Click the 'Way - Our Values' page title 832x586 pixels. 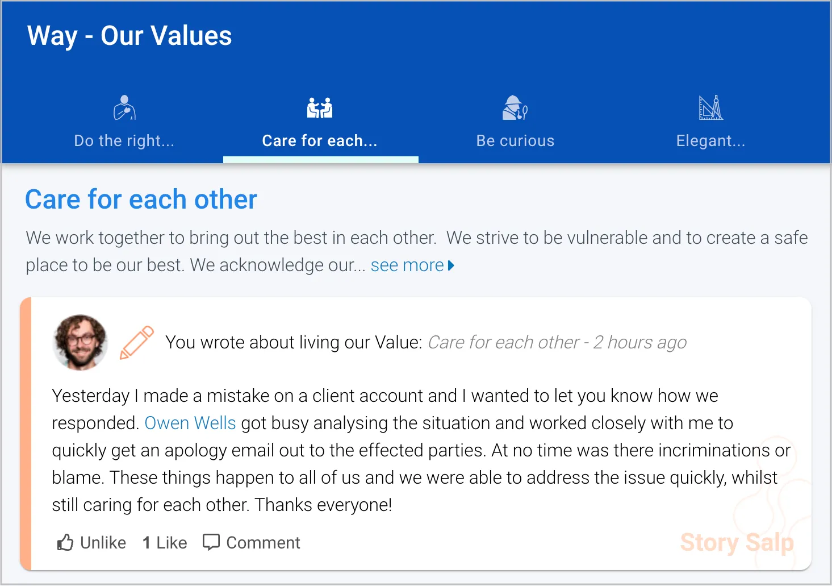point(129,36)
